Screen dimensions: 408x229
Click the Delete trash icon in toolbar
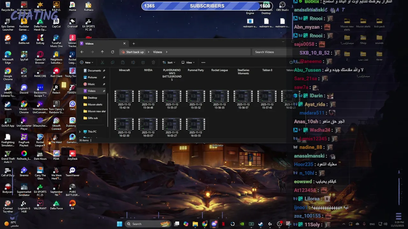pos(153,62)
